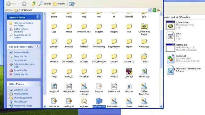This screenshot has width=205, height=115.
Task: Select the Prefetch folder
Action: pos(84,43)
